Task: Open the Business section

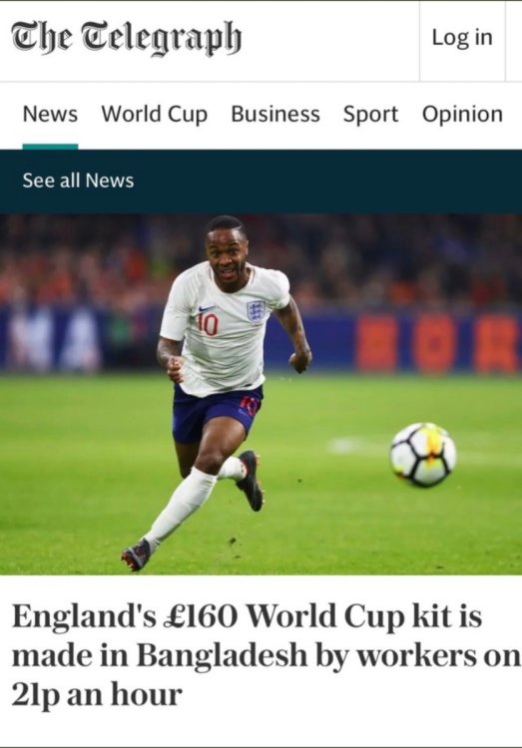Action: [x=275, y=114]
